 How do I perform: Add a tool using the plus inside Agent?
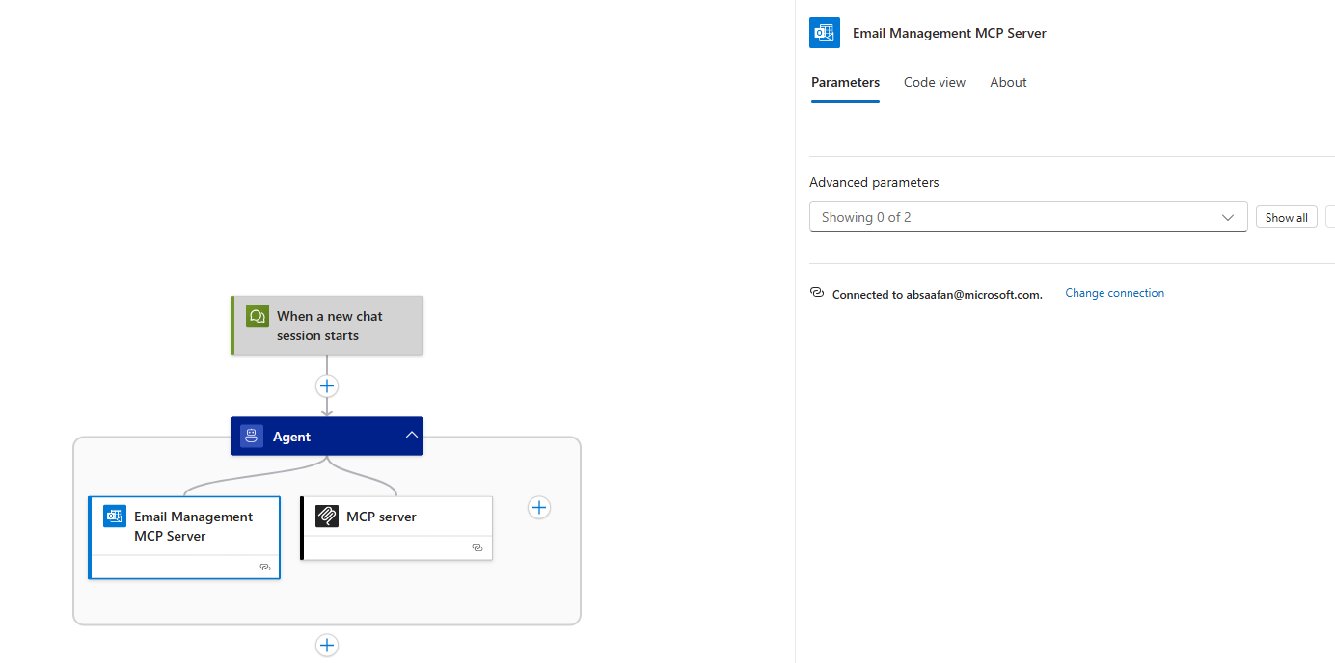point(538,507)
